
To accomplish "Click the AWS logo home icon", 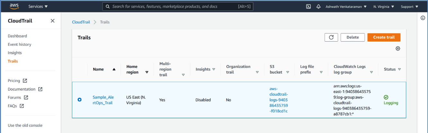I will (x=14, y=6).
